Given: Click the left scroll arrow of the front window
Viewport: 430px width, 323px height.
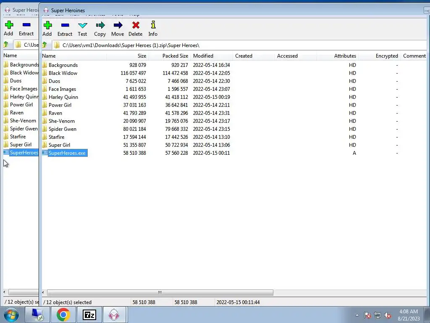Looking at the screenshot, I should click(x=43, y=292).
